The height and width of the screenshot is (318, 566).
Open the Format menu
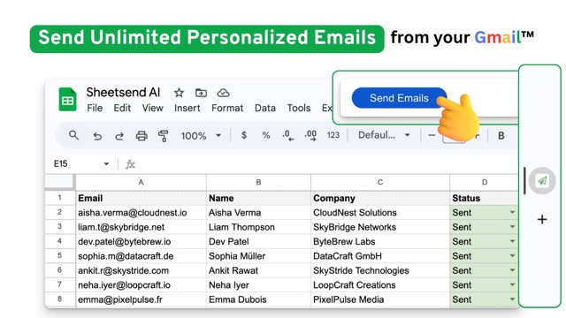(x=227, y=108)
